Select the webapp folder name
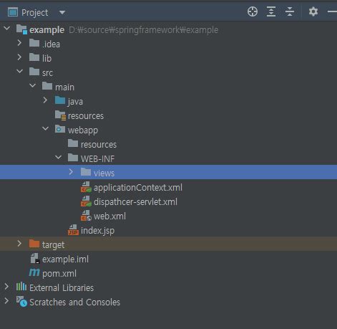The image size is (337, 329). click(83, 130)
